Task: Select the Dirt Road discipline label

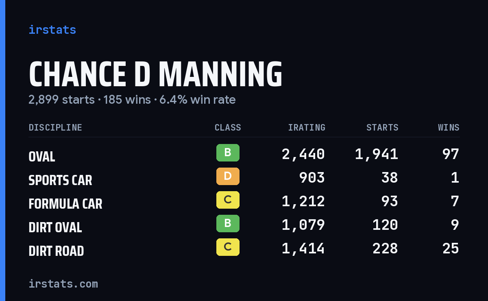Action: 57,251
